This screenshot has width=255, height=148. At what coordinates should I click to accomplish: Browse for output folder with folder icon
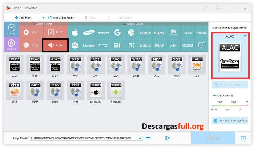(148, 139)
